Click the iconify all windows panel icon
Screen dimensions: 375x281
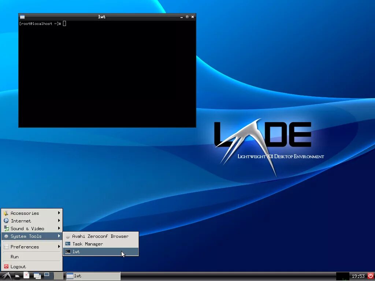[37, 276]
